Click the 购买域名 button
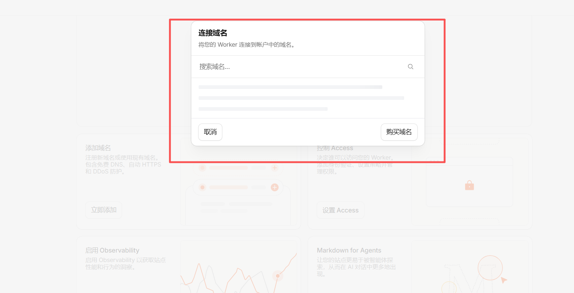 pyautogui.click(x=399, y=132)
